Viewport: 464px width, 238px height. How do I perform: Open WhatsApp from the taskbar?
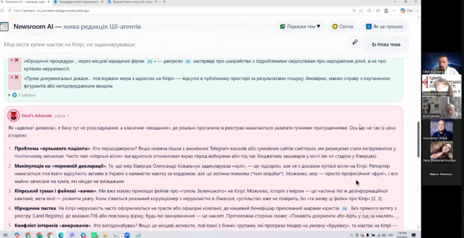coord(95,235)
